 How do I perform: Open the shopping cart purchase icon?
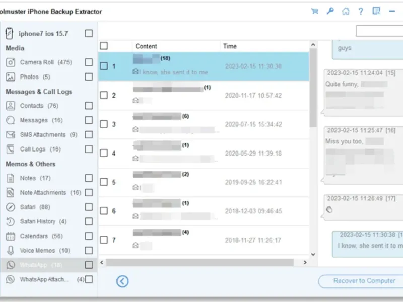[x=314, y=11]
